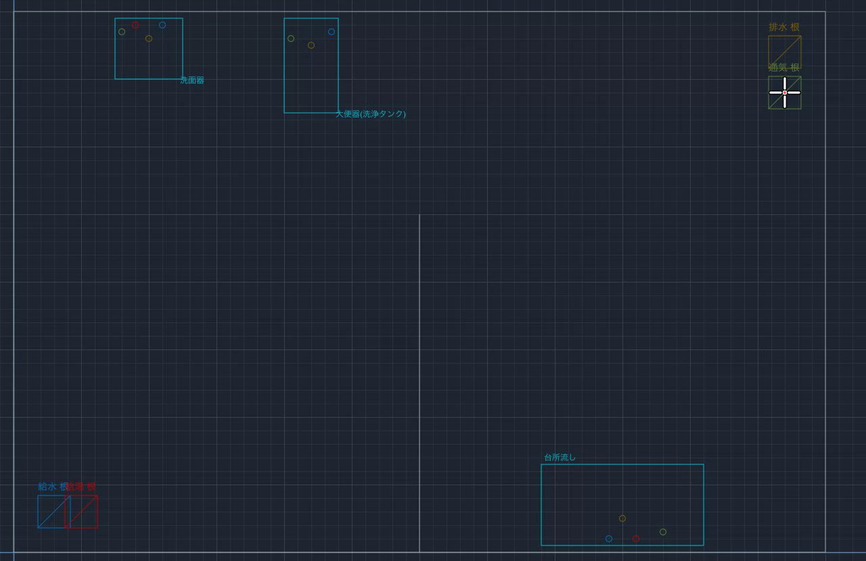Select the green 通気 根 riser box

tap(785, 93)
